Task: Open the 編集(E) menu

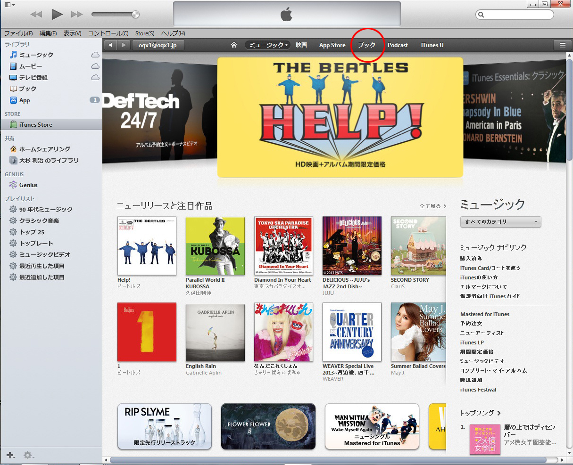Action: click(48, 33)
